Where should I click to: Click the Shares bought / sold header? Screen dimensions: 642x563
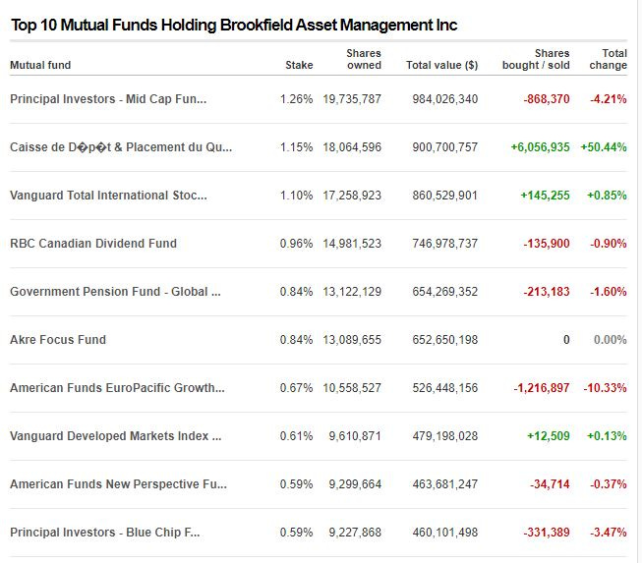536,59
